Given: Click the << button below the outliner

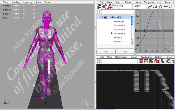Looking at the screenshot, I should [x=105, y=51].
